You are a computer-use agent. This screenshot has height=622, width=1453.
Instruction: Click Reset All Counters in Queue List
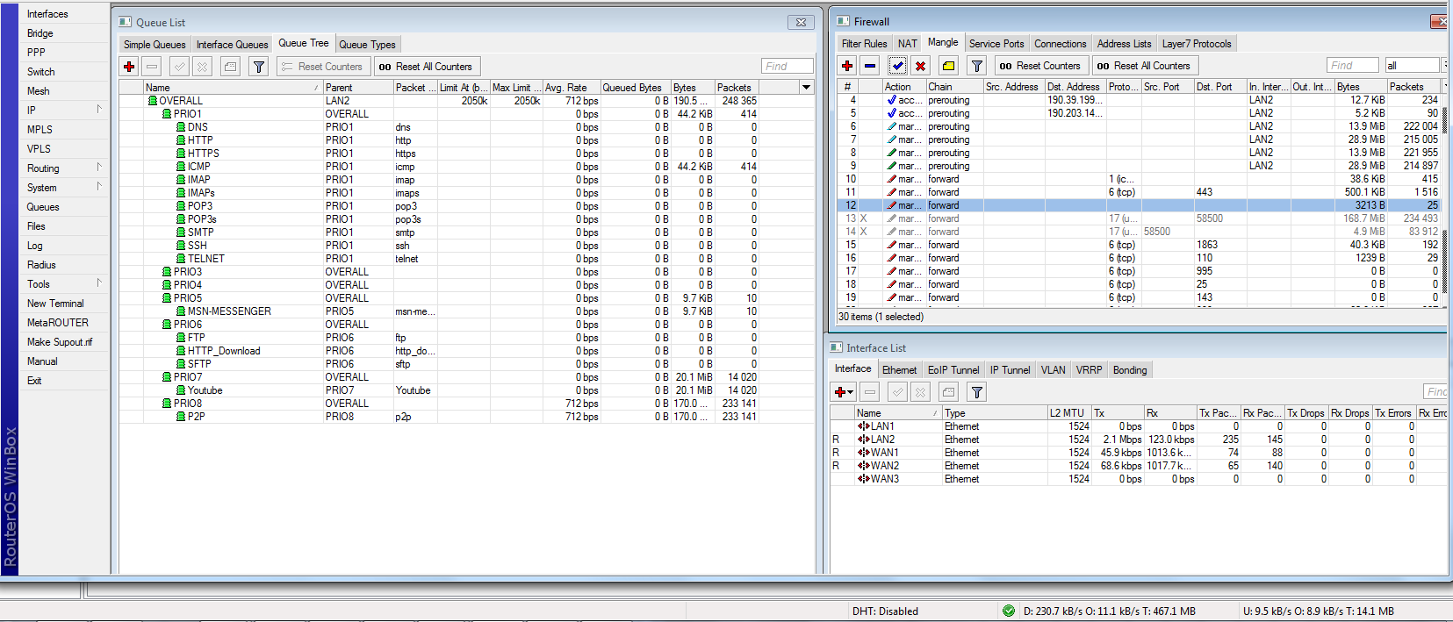pos(427,67)
